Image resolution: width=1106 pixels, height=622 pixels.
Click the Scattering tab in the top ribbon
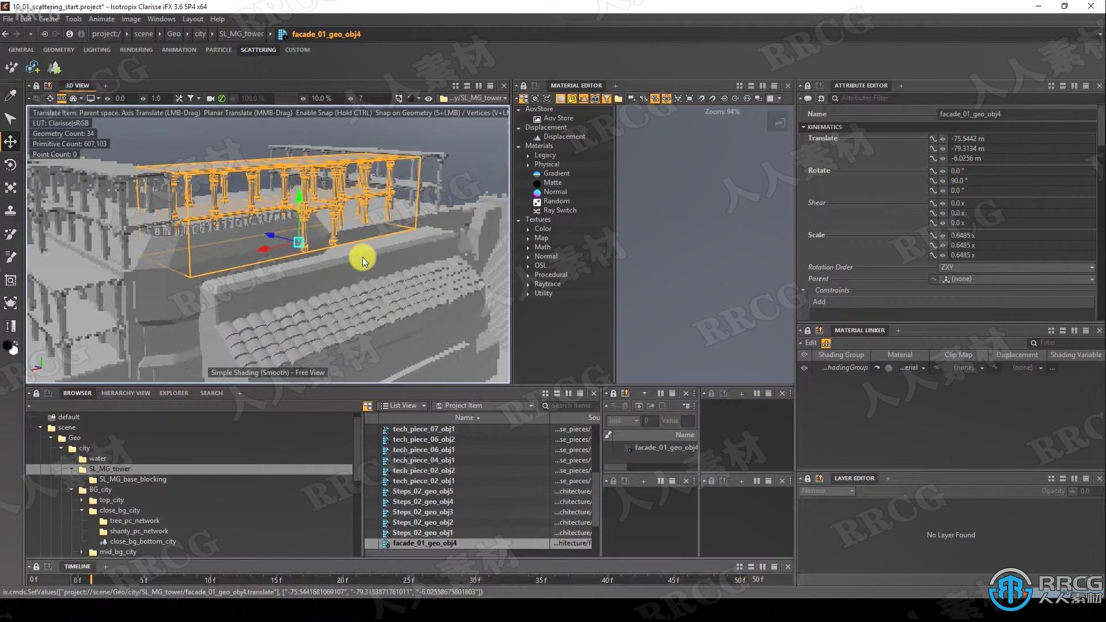pos(258,50)
